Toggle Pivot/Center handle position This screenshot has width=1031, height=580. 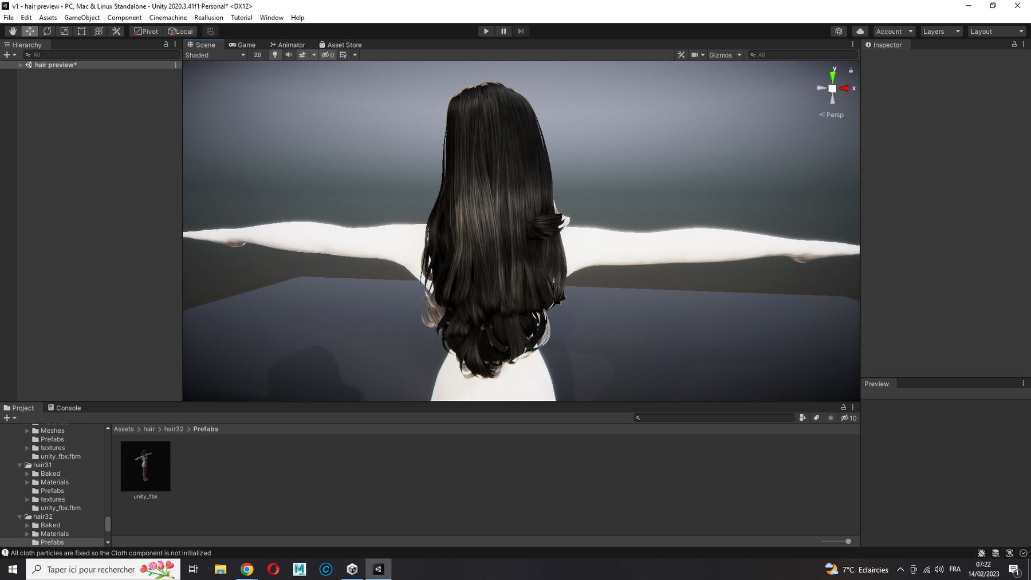[146, 31]
